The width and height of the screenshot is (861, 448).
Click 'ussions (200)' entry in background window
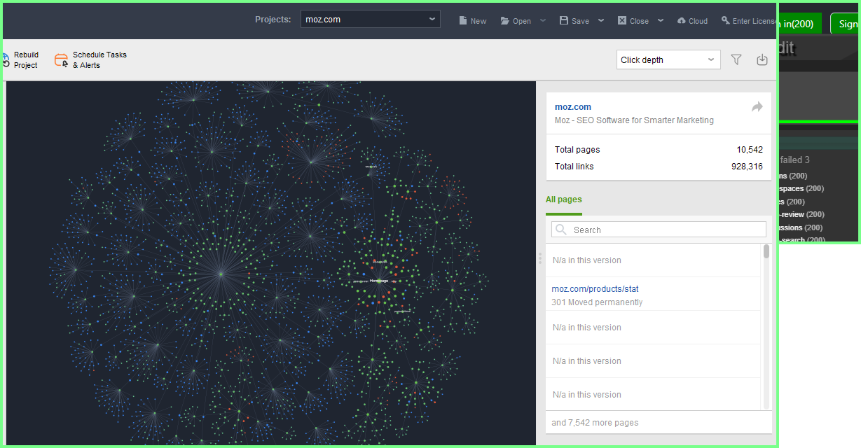801,227
